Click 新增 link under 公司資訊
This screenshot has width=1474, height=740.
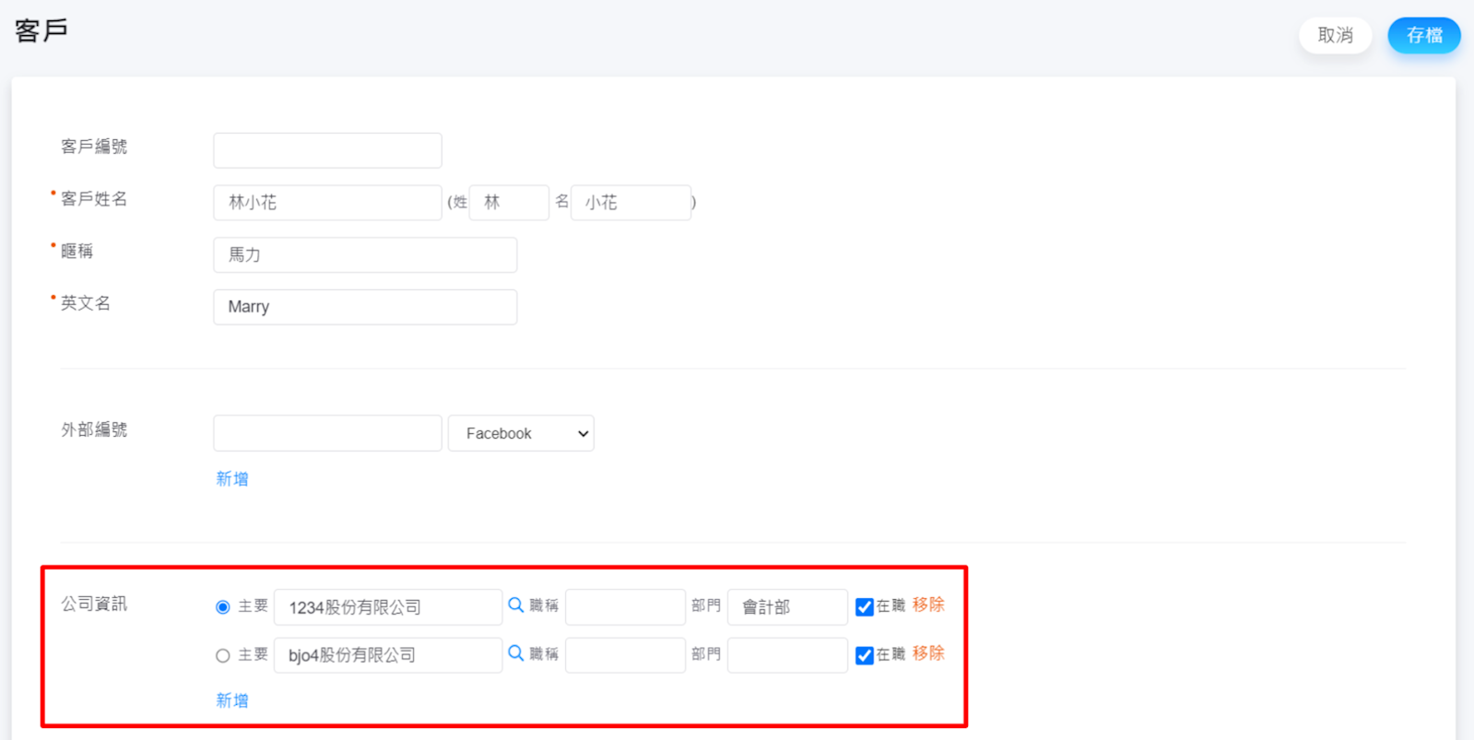231,700
